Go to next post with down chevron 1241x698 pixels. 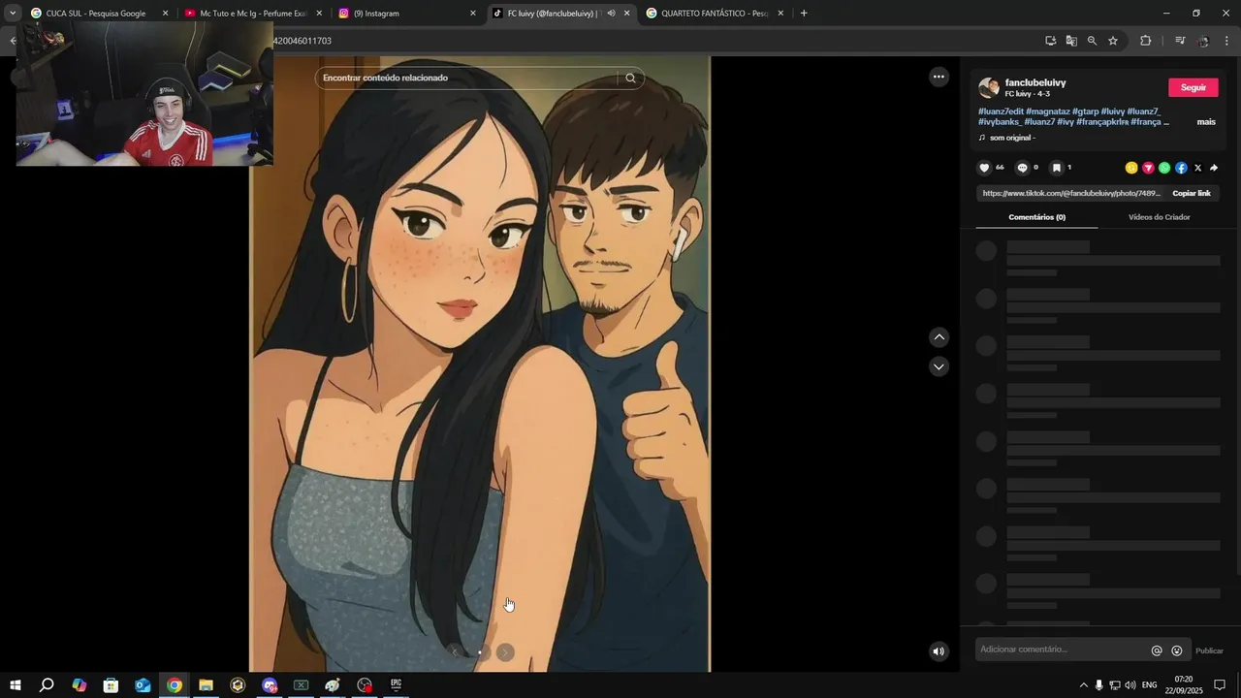pos(939,366)
